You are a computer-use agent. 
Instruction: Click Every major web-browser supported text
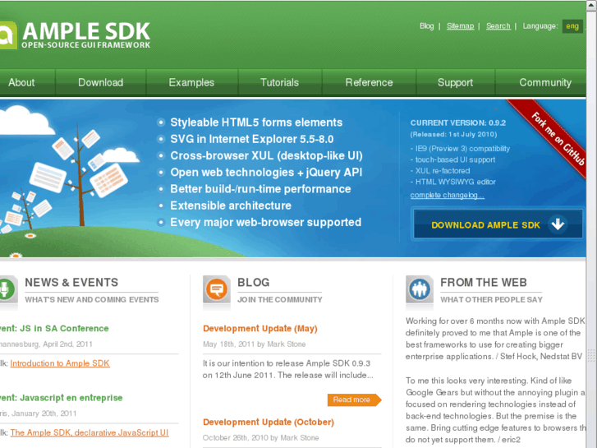point(266,222)
